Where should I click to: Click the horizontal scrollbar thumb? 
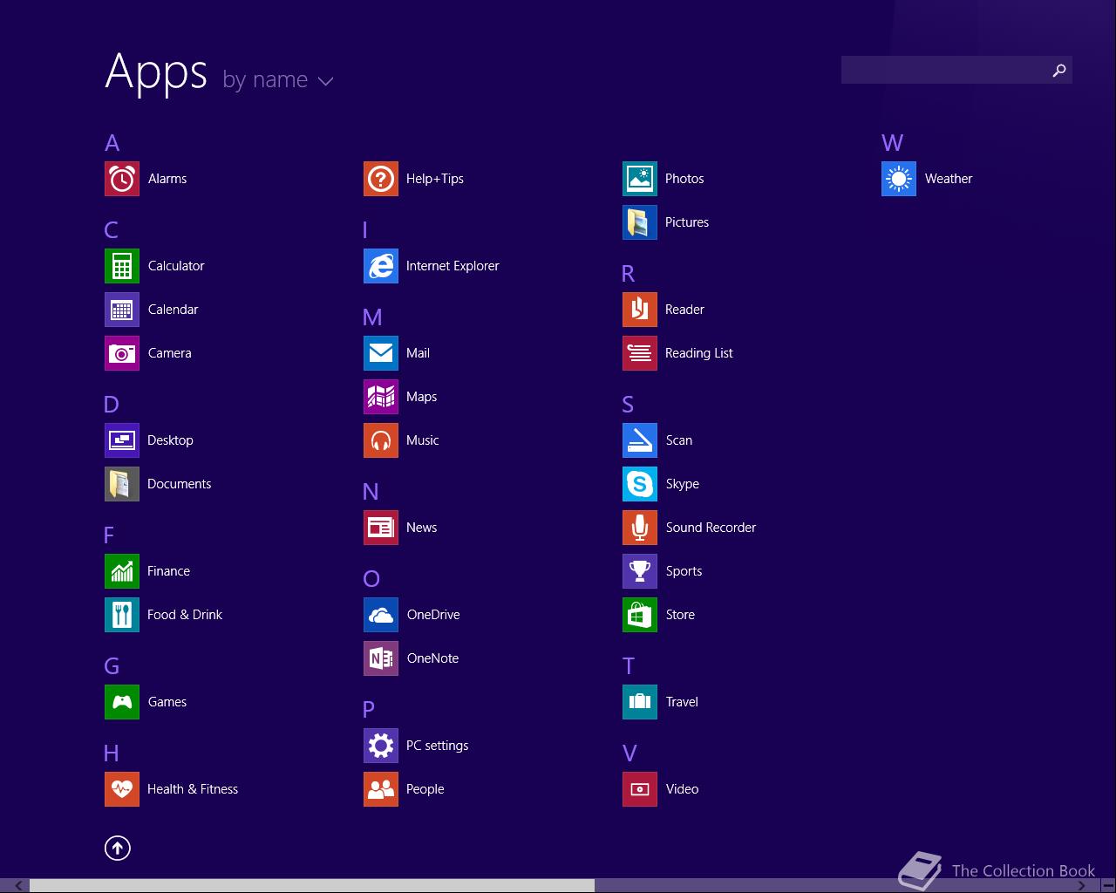[x=312, y=886]
